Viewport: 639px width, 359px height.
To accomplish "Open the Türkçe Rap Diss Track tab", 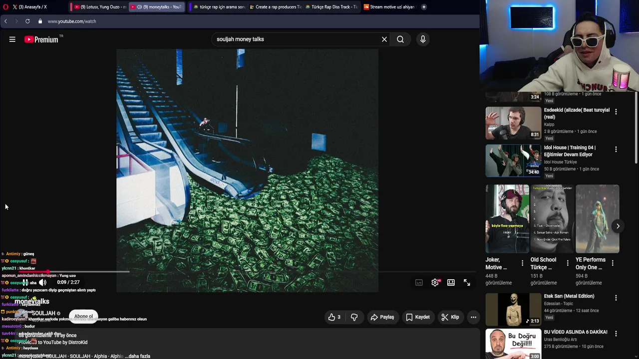I will point(331,7).
